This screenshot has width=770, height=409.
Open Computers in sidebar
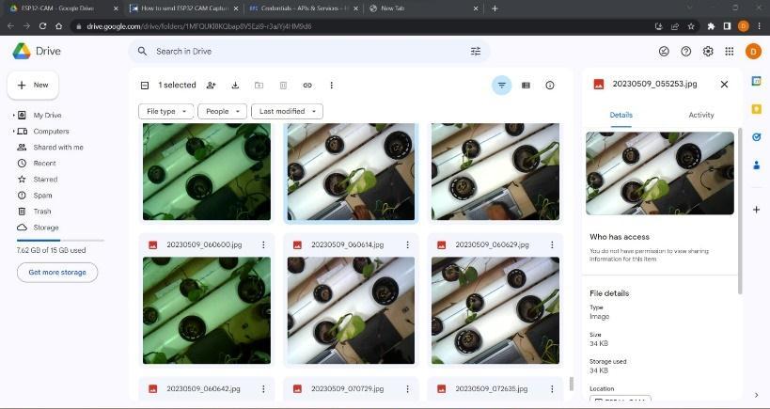[x=51, y=131]
